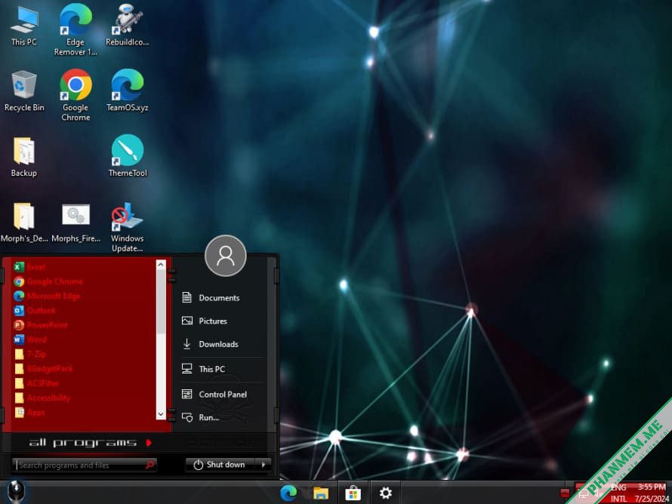Launch Outlook from the Start menu list

coord(34,310)
